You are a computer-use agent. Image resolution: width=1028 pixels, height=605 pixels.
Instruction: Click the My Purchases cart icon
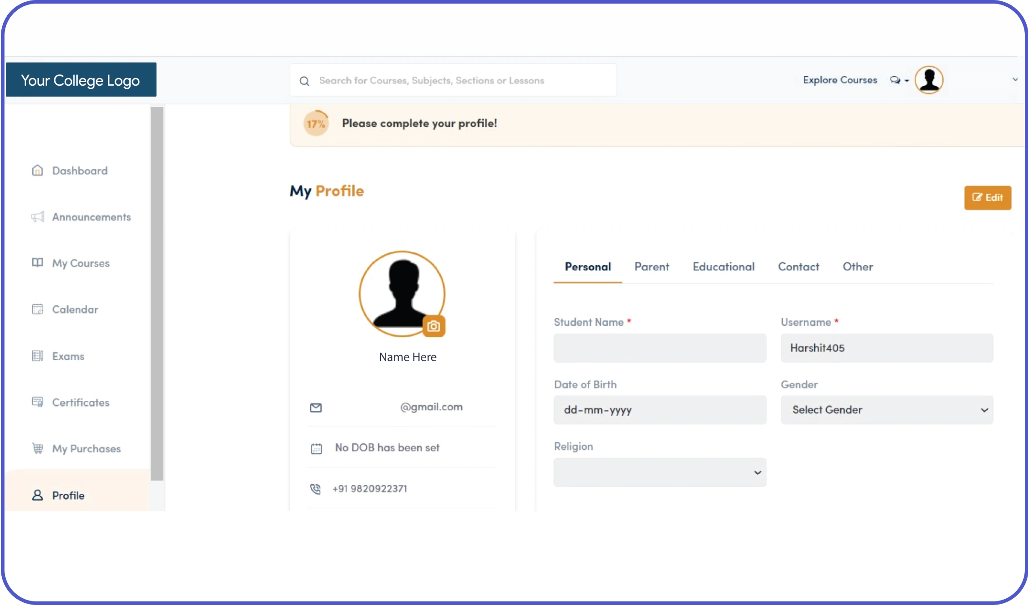(38, 448)
